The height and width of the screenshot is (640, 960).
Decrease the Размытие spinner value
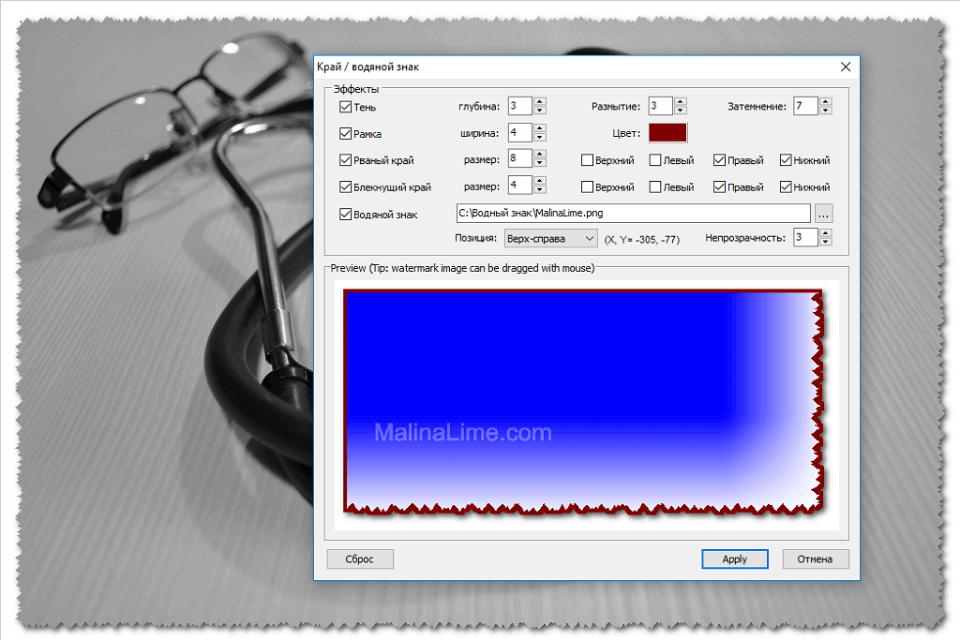point(681,111)
